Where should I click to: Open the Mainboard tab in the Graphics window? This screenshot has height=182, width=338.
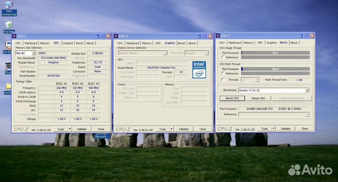pyautogui.click(x=133, y=43)
